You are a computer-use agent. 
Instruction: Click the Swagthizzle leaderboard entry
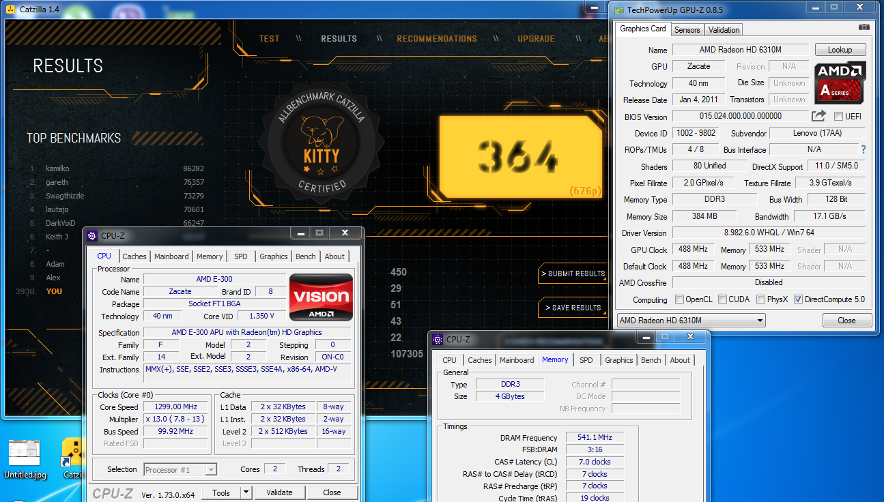pyautogui.click(x=117, y=196)
